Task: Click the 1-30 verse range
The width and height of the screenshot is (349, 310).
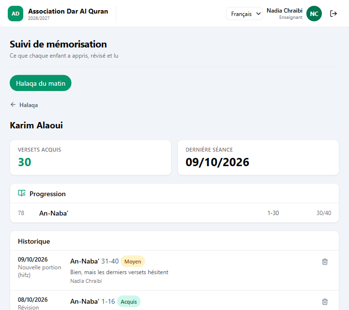Action: (x=273, y=213)
